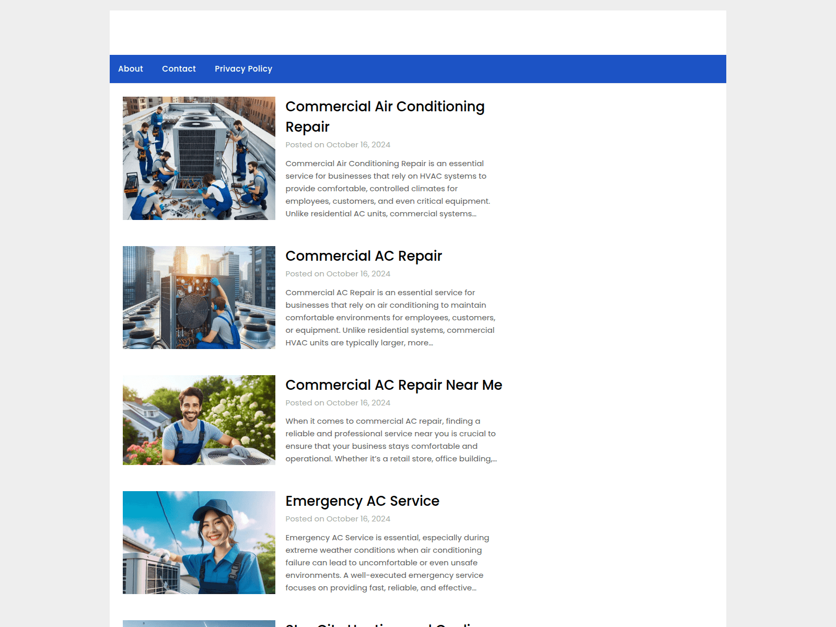Click the posted date under Emergency AC Service
This screenshot has height=627, width=836.
coord(358,519)
